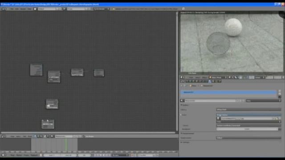Add a new material slot with plus button
Screen dimensions: 285x160
pos(280,91)
